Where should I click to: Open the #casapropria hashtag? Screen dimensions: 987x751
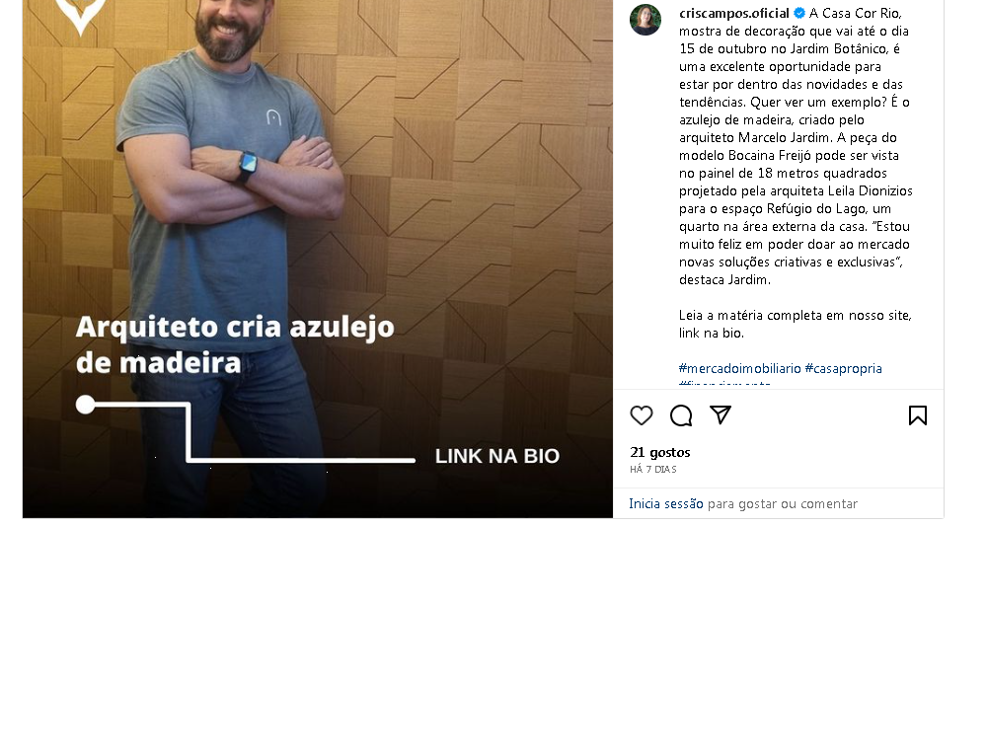[x=844, y=368]
